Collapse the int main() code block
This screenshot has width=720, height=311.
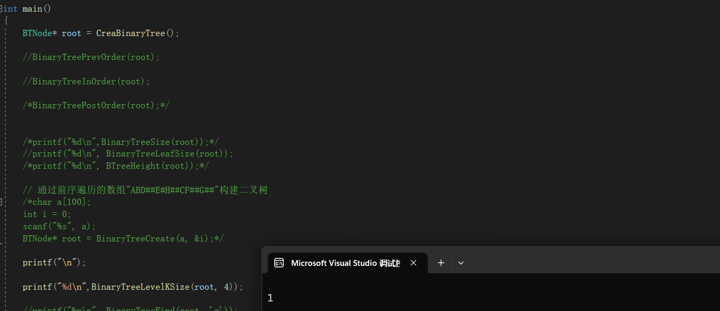(2, 9)
